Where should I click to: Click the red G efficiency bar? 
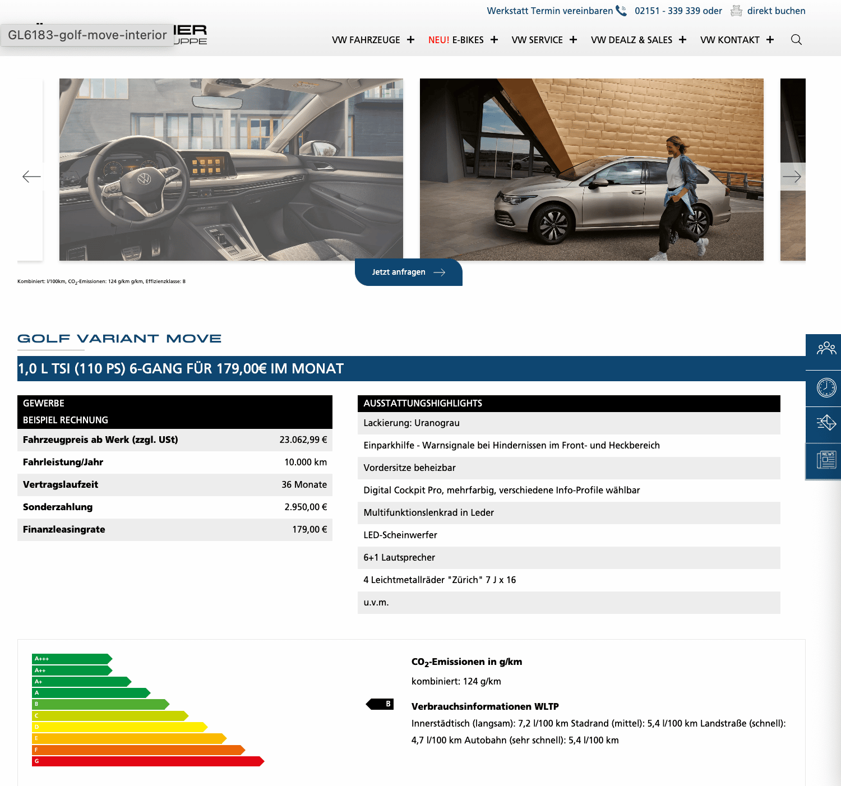(x=148, y=761)
